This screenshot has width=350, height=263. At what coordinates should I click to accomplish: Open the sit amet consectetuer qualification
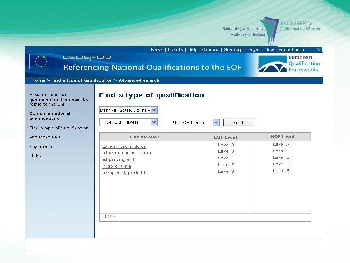click(x=127, y=153)
